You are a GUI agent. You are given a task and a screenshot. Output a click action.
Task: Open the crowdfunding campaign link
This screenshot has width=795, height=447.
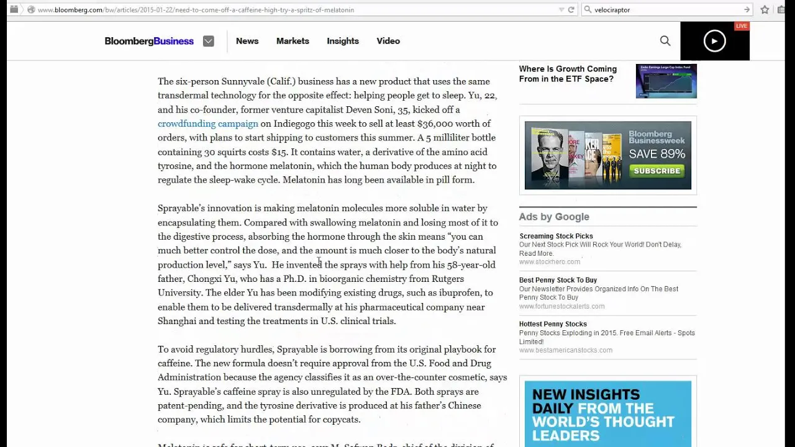207,124
